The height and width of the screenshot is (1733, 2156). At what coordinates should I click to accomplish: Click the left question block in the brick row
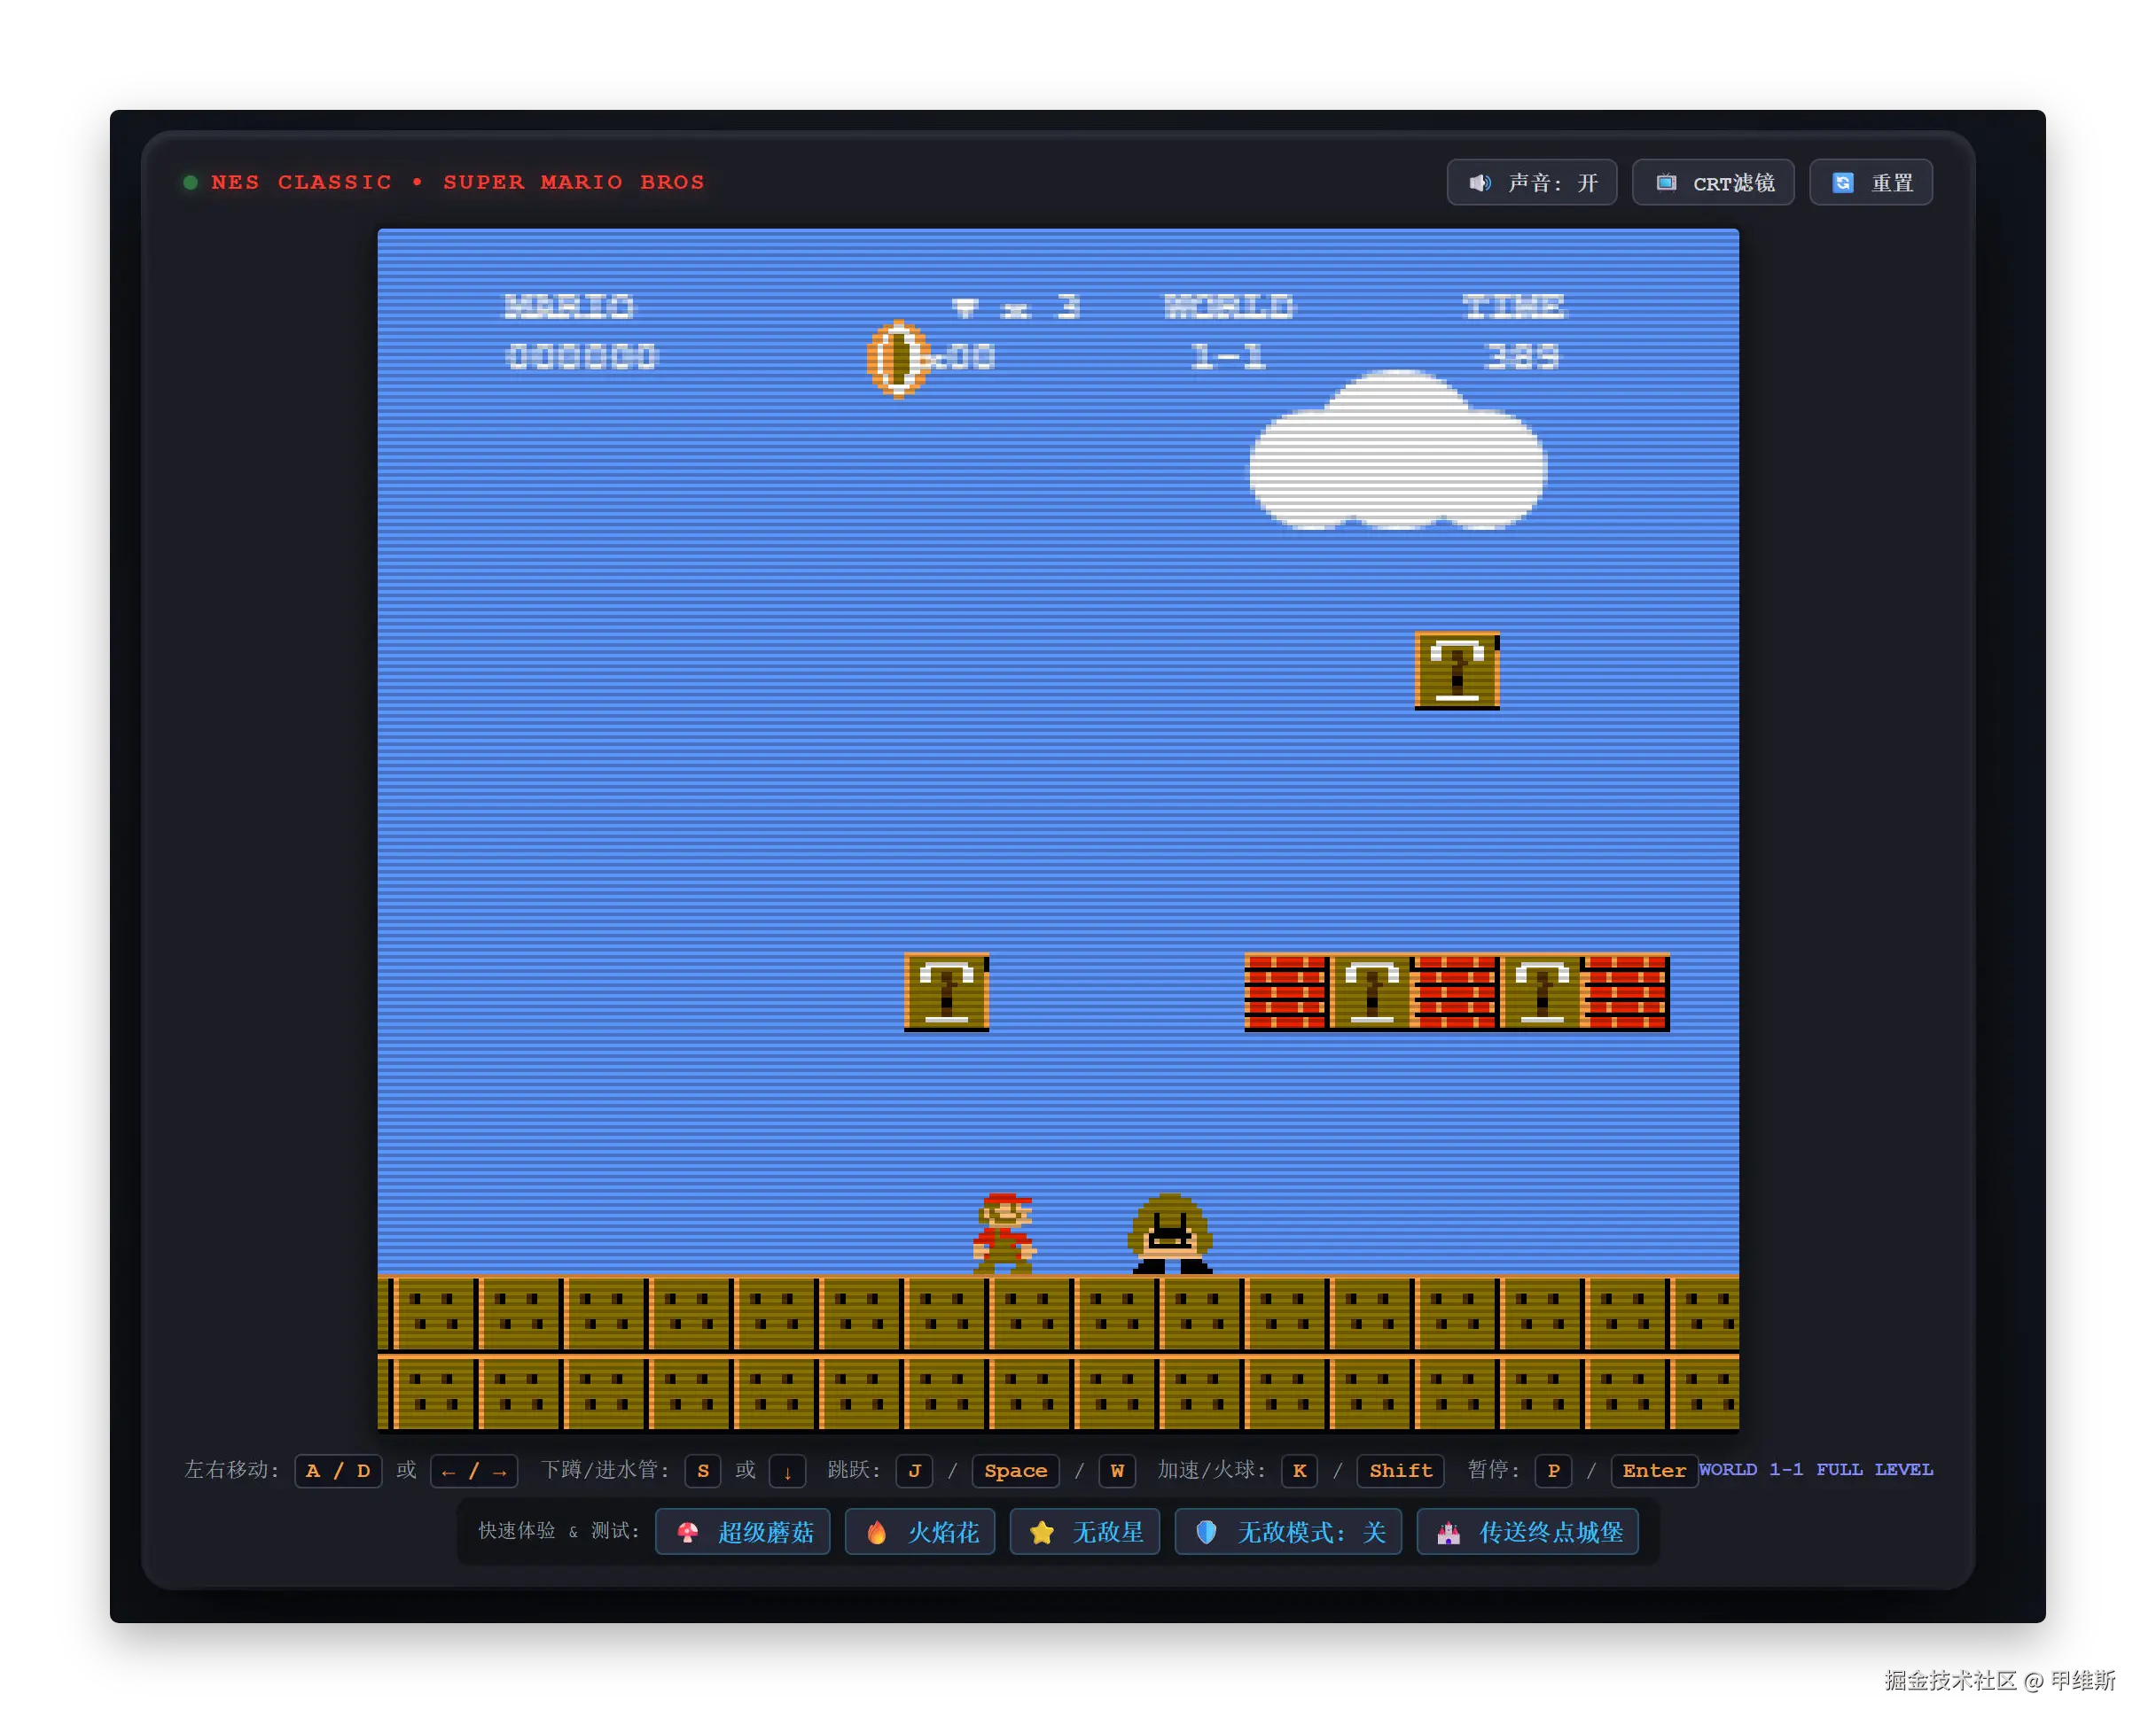tap(1372, 991)
